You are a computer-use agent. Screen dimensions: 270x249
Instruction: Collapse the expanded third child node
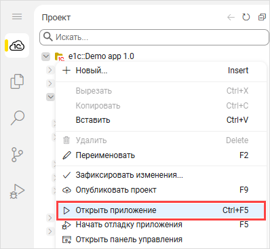click(x=50, y=97)
